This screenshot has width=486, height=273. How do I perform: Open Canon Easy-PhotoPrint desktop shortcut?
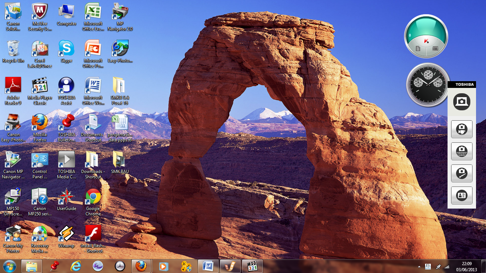tap(13, 128)
